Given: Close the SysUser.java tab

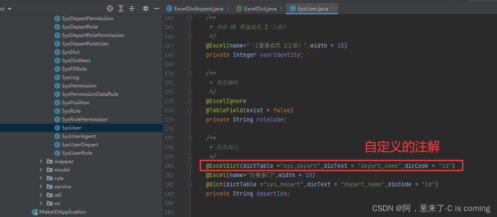Looking at the screenshot, I should (x=332, y=8).
